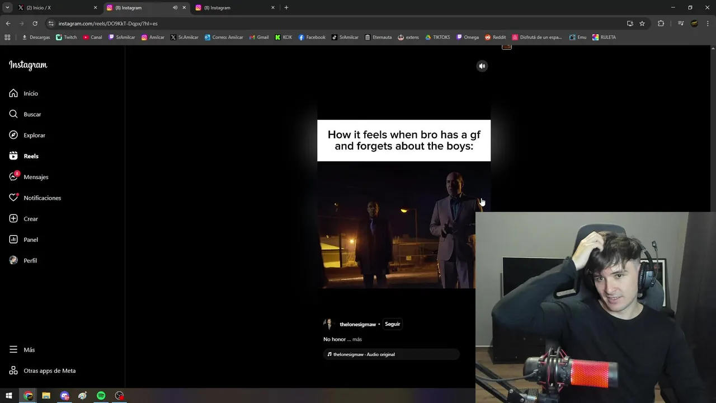Open the apps grid in bookmarks bar
This screenshot has height=403, width=716.
coord(7,38)
